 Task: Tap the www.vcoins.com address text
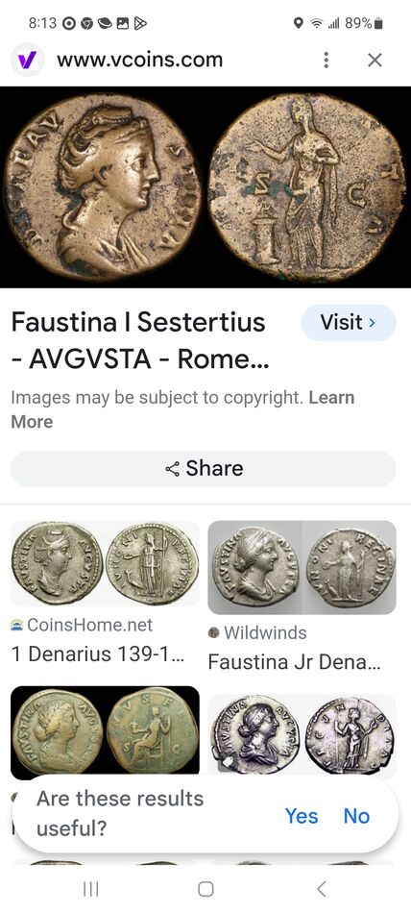click(x=139, y=60)
